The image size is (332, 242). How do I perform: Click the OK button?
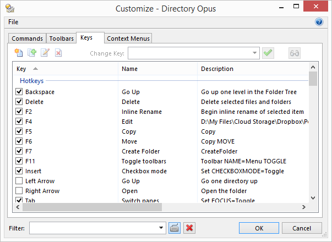(x=259, y=228)
